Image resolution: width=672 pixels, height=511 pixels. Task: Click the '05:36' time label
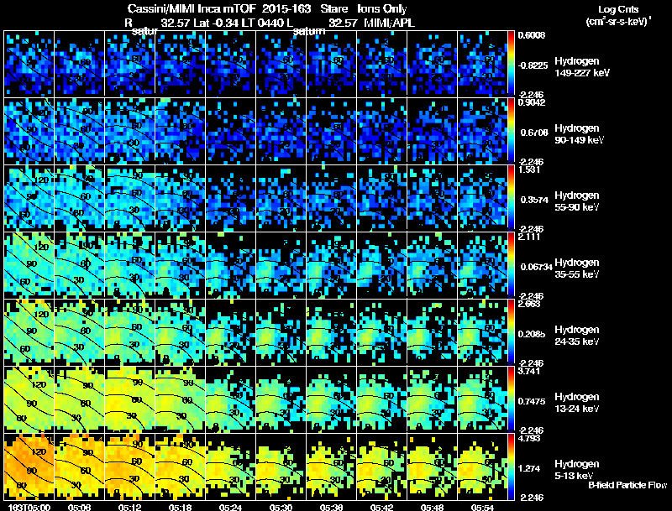click(331, 507)
